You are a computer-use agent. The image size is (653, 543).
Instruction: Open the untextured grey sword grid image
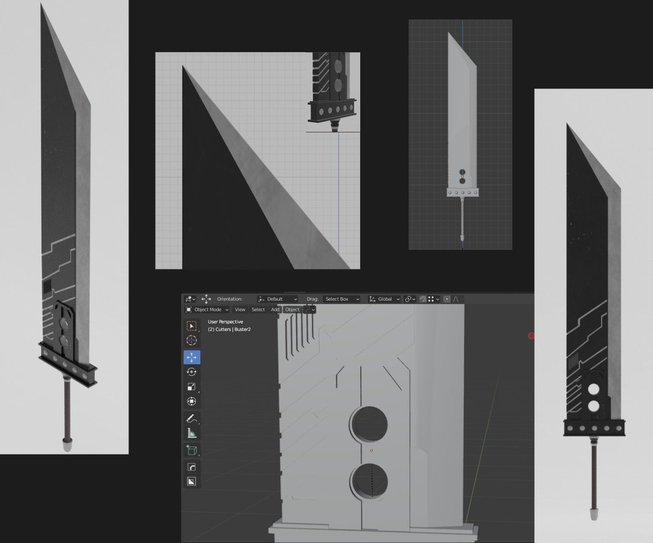pyautogui.click(x=460, y=134)
